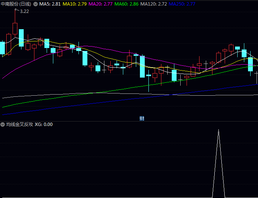This screenshot has width=258, height=198.
Task: Click the leftmost cyan candlestick on the chart
Action: click(2, 48)
